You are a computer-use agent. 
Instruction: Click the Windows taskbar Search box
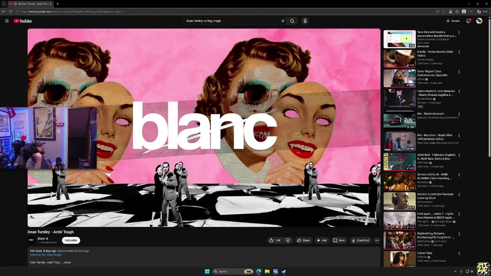point(233,271)
